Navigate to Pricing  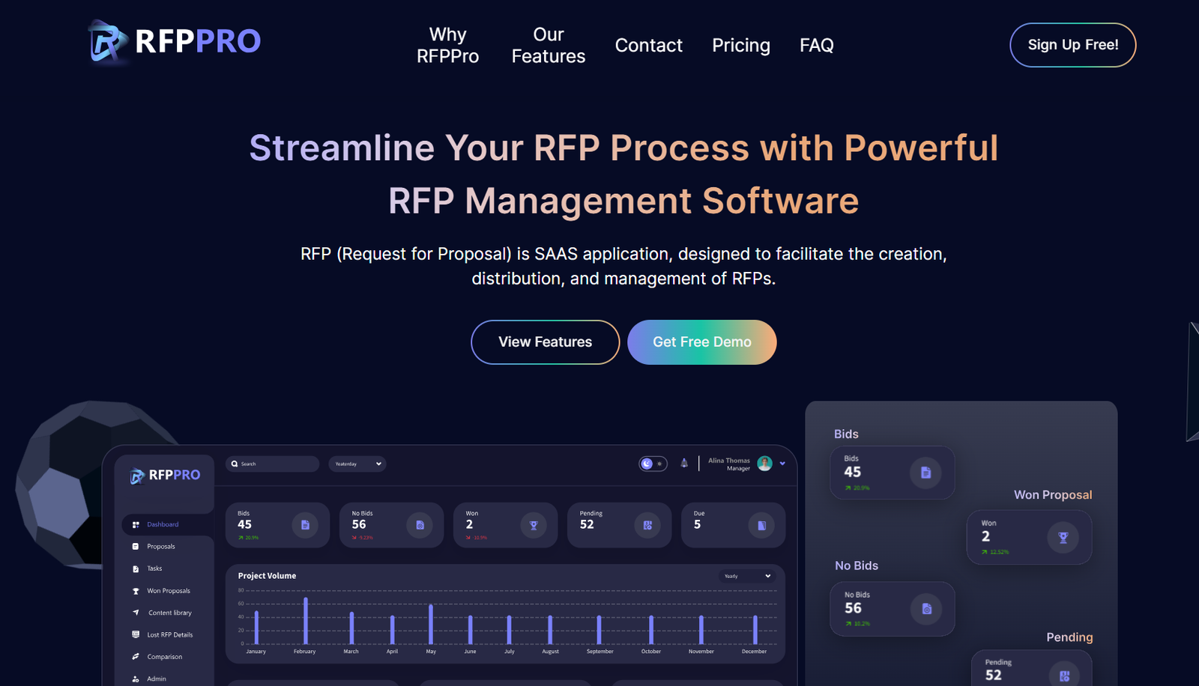click(x=741, y=45)
